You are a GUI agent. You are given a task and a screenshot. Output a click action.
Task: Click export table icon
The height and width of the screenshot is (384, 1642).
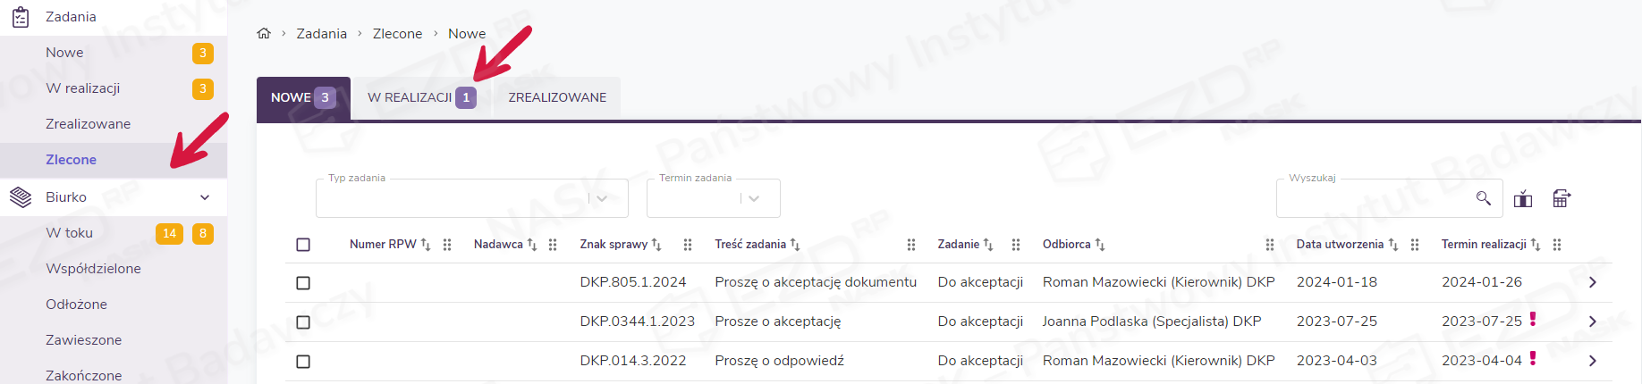[1562, 198]
